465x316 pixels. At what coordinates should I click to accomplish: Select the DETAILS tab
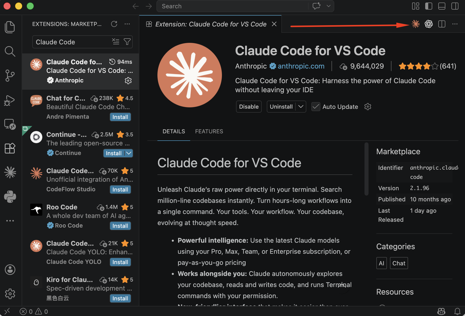[174, 131]
